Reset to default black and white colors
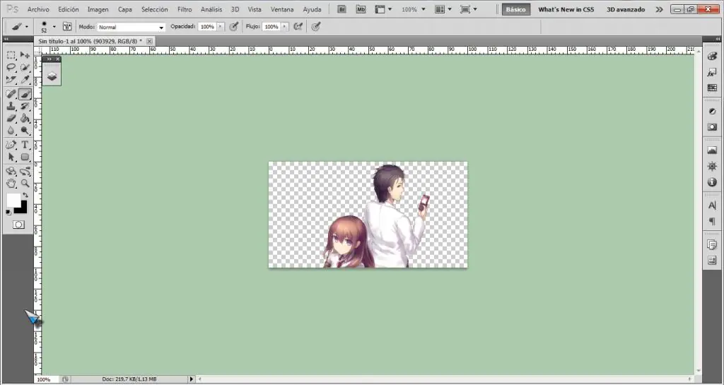Viewport: 724px width, 385px height. click(x=8, y=213)
